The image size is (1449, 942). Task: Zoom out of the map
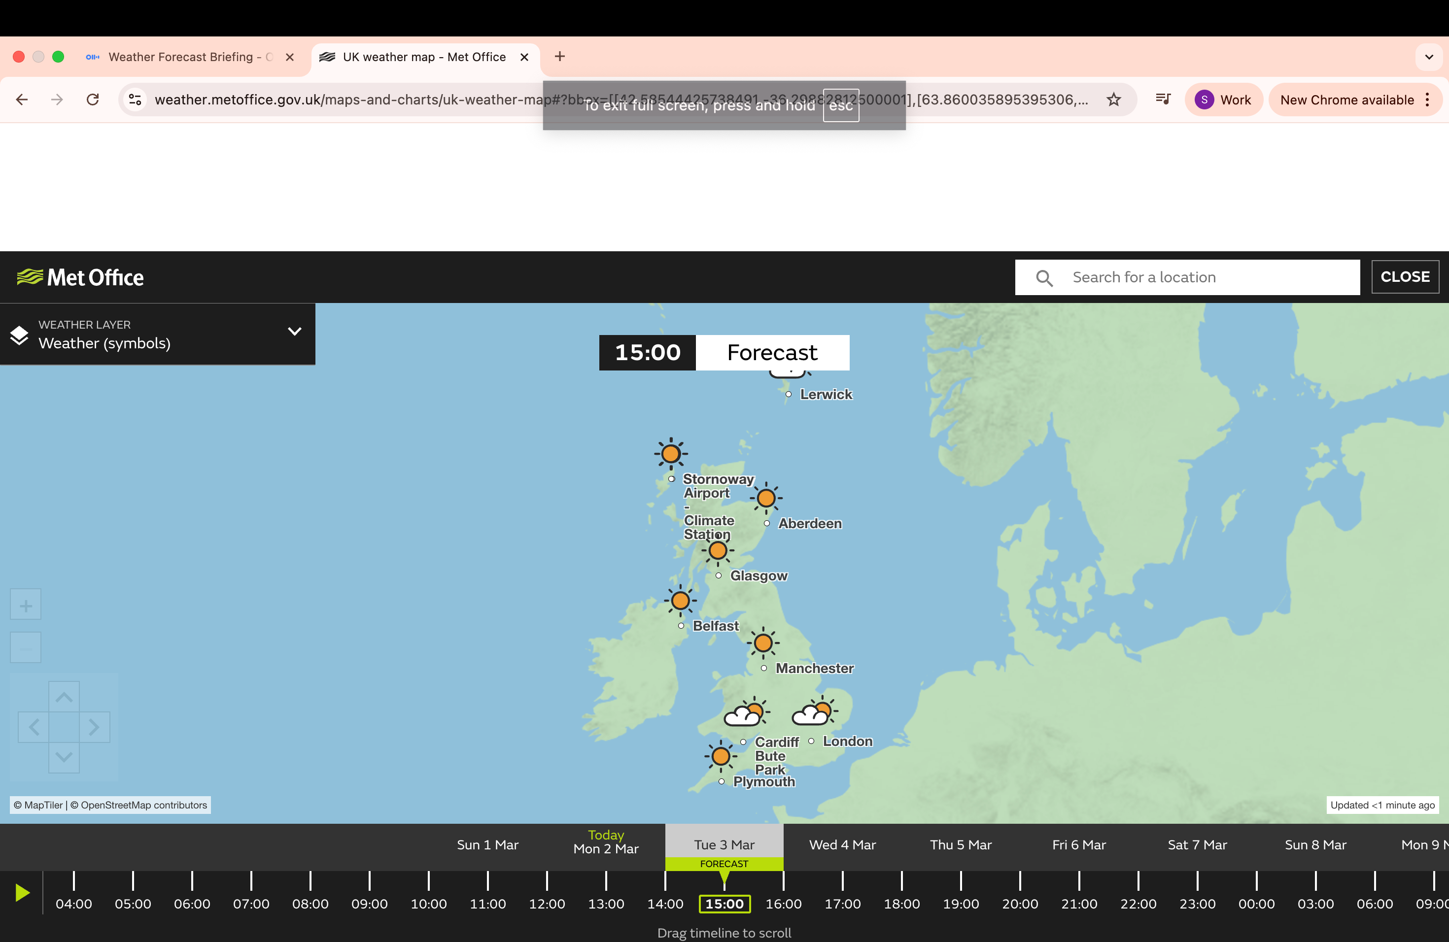pyautogui.click(x=26, y=648)
